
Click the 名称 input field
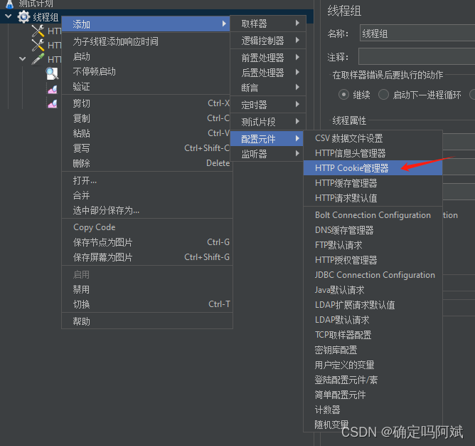(x=417, y=33)
